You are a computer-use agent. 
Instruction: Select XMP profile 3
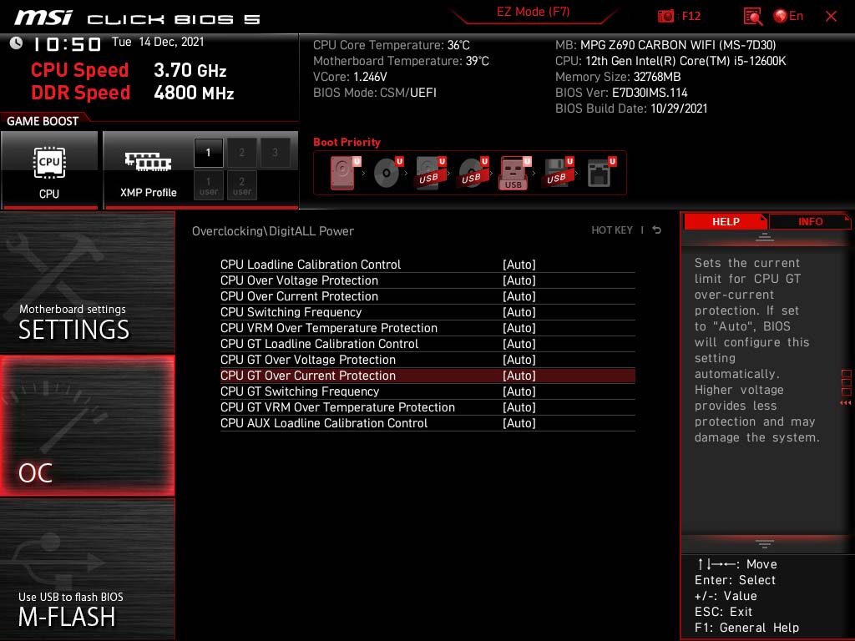point(275,153)
